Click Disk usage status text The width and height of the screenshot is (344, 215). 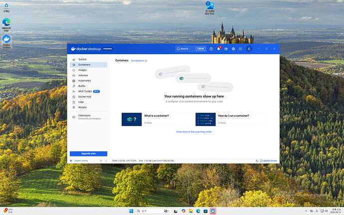click(157, 161)
